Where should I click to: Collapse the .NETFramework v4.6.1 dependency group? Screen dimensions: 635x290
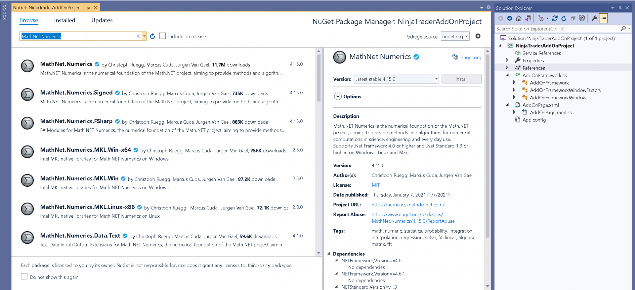(x=337, y=274)
